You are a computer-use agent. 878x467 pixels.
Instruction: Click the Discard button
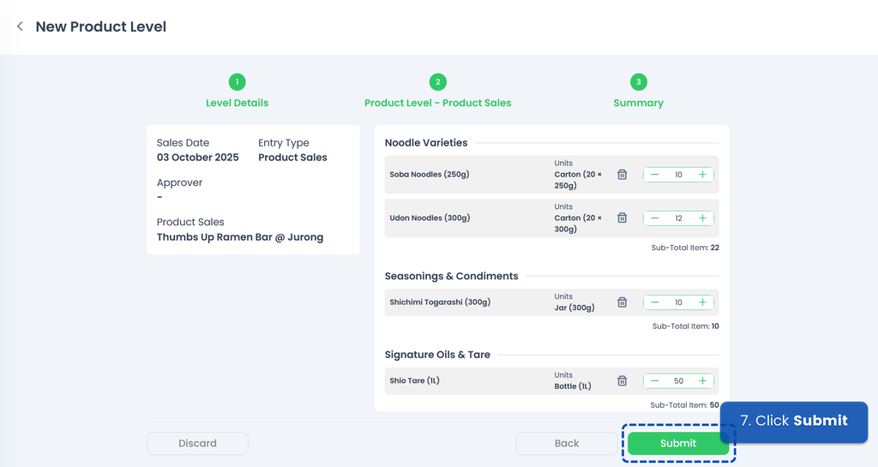pos(197,443)
